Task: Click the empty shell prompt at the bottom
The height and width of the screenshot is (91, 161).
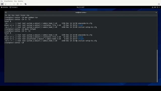Action: 14,43
